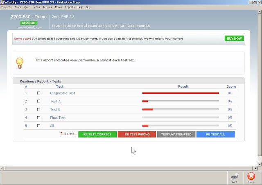Viewport: 262px width, 185px height.
Task: Click the Readiness Report - Tests heading
Action: point(40,81)
